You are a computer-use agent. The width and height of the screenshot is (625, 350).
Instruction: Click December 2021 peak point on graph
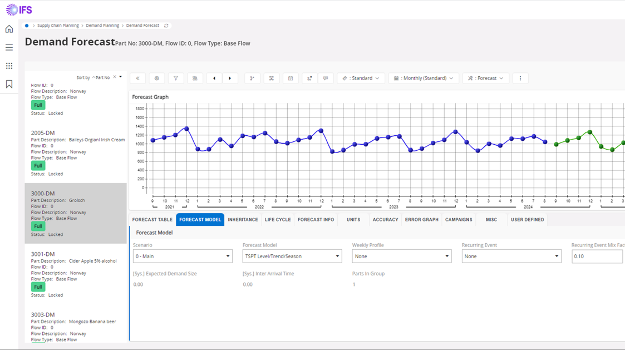point(186,129)
